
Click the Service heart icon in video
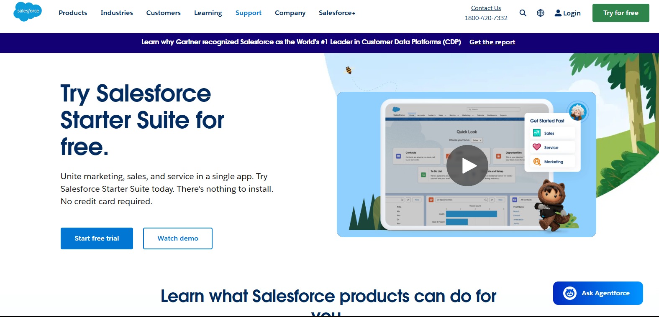click(x=537, y=147)
